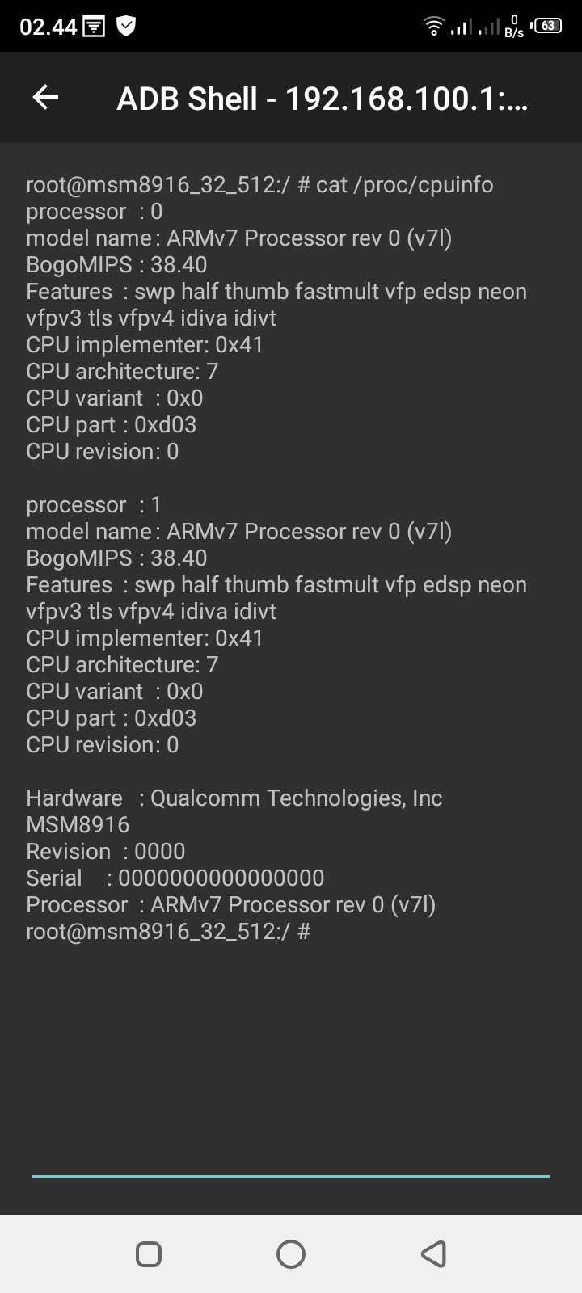Tap the back arrow in the app bar
The width and height of the screenshot is (582, 1293).
46,97
